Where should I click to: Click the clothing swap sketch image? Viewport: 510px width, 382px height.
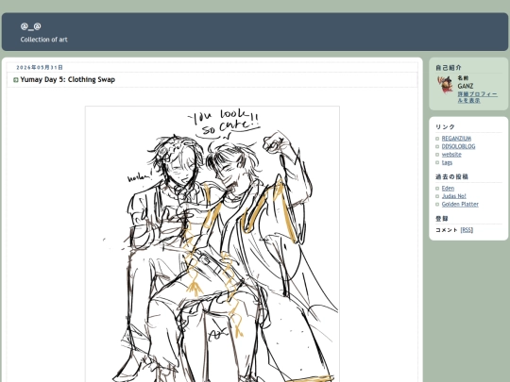pos(212,244)
